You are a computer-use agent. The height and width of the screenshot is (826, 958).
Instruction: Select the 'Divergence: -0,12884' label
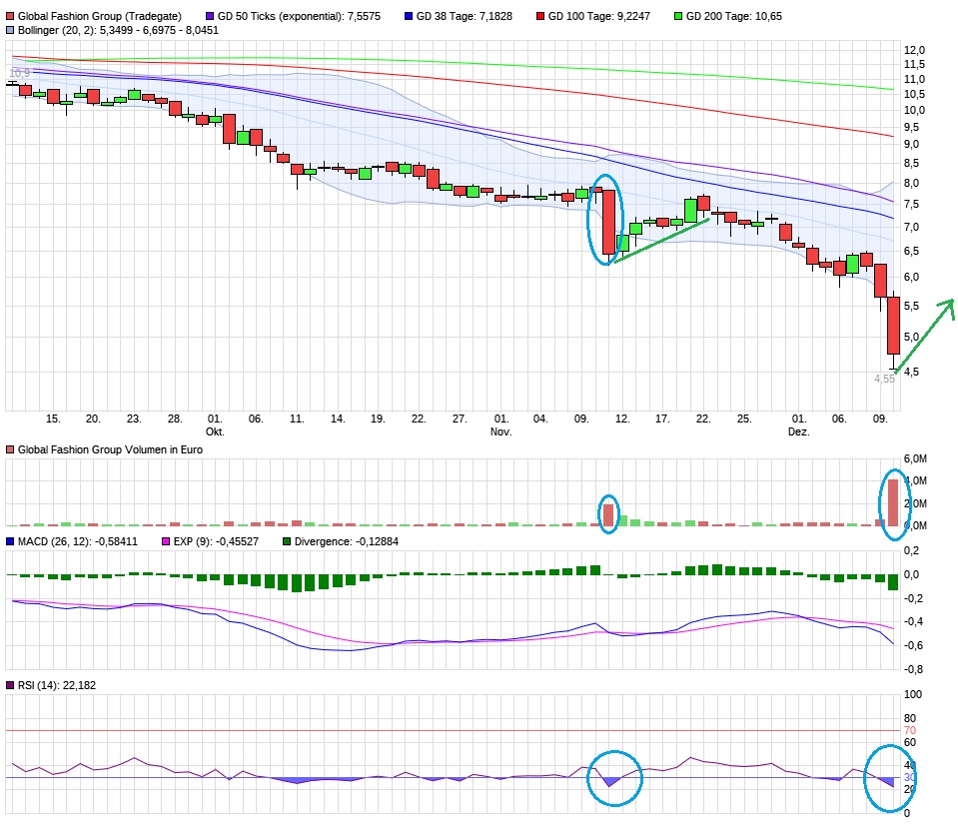coord(347,541)
